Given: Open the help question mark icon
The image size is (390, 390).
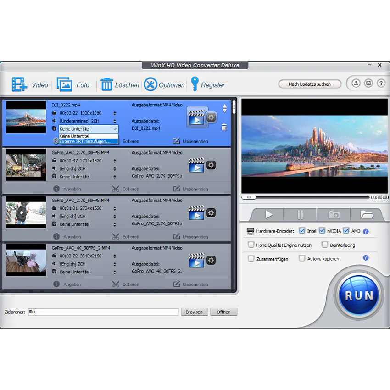Looking at the screenshot, I should pos(381,83).
